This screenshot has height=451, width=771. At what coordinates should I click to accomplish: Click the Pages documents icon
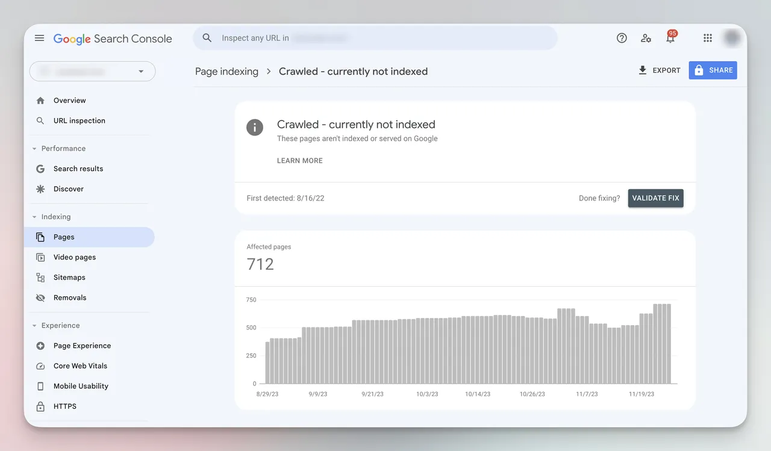40,237
